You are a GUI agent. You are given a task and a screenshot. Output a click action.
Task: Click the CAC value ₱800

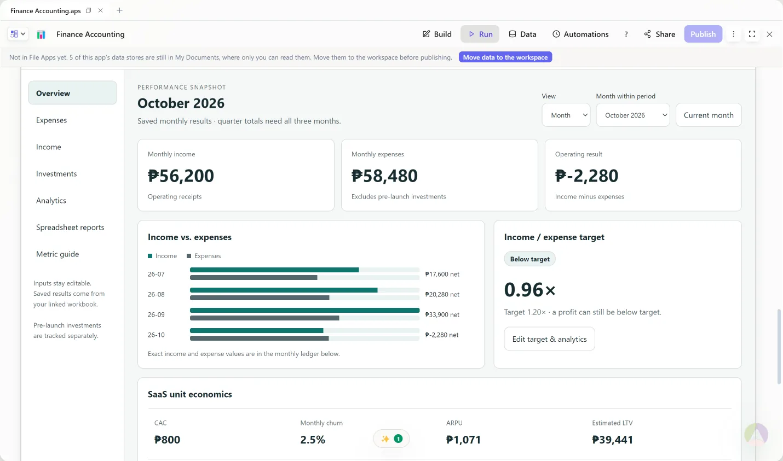[x=167, y=440]
